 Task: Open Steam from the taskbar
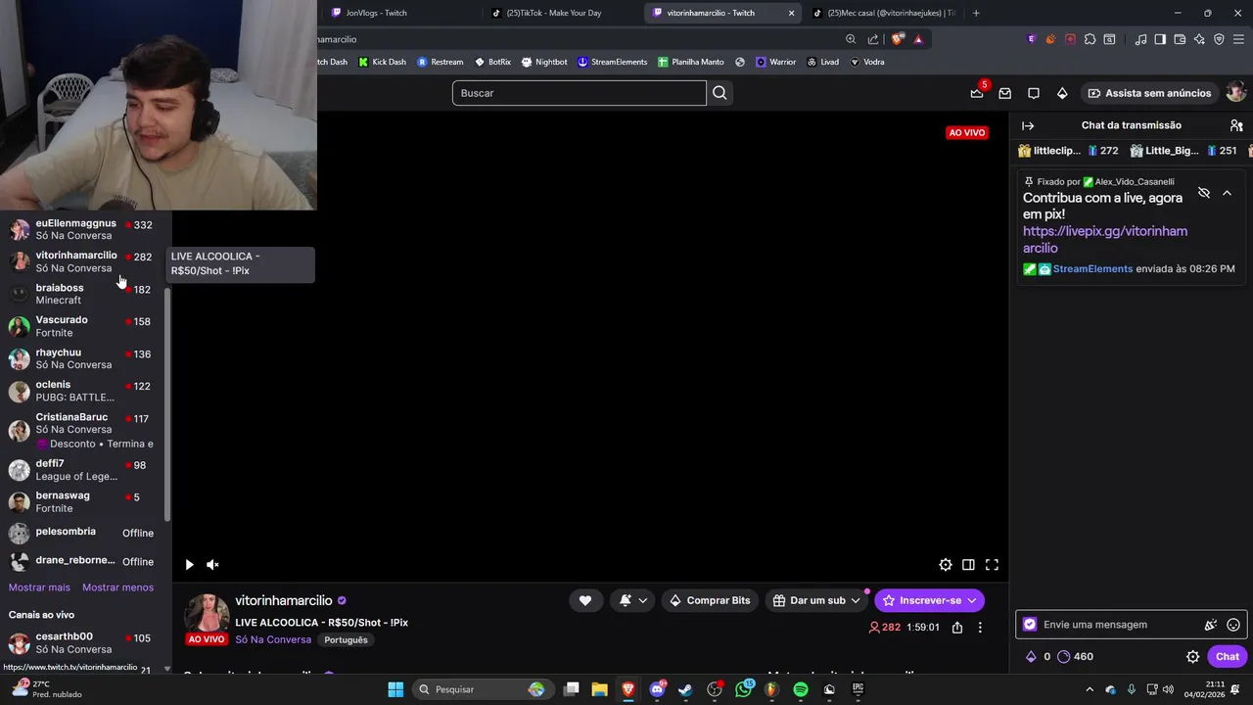click(685, 689)
